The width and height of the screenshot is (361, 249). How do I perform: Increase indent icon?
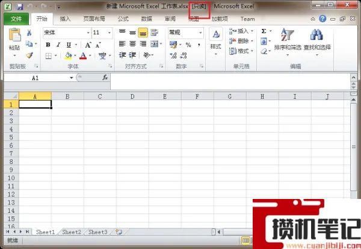click(132, 55)
